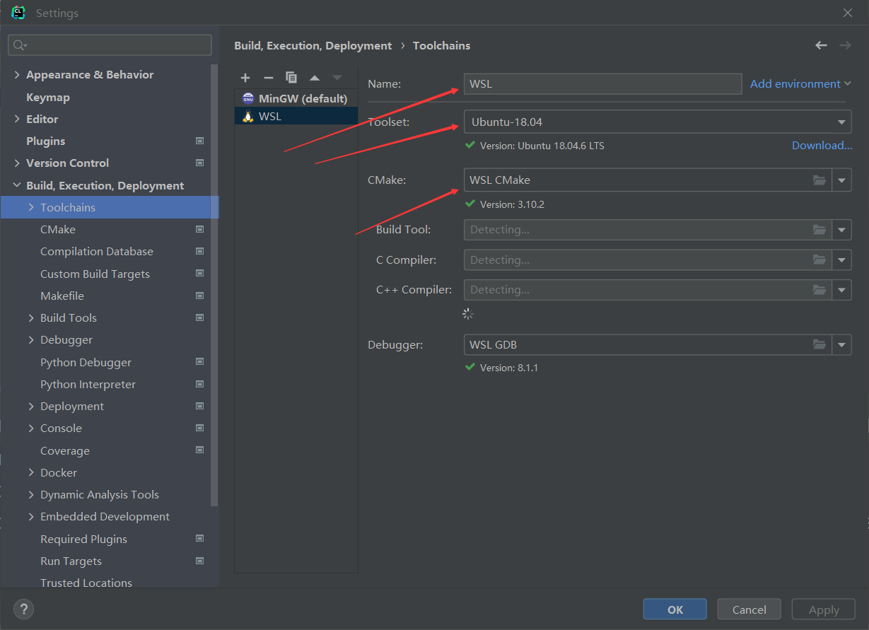Image resolution: width=869 pixels, height=630 pixels.
Task: Click settings tree vertical scrollbar
Action: [214, 286]
